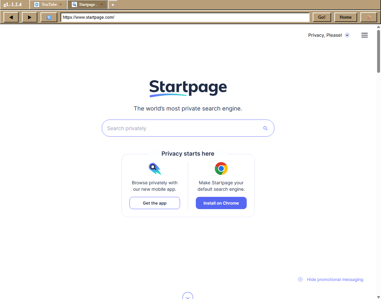Open the hamburger menu icon
This screenshot has width=381, height=299.
coord(365,35)
